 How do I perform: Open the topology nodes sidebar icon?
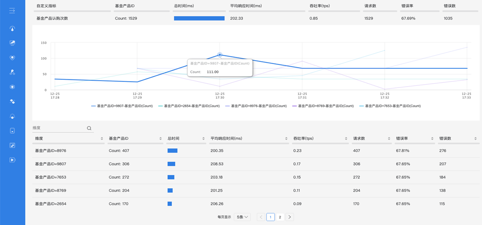[12, 72]
